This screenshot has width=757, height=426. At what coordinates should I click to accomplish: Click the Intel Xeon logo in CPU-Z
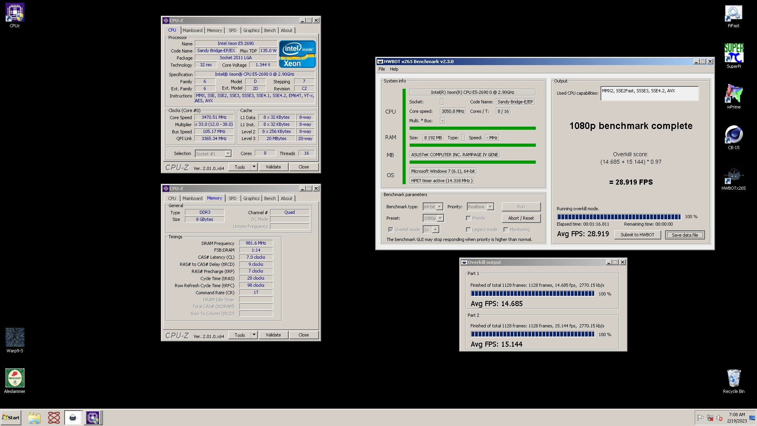pyautogui.click(x=297, y=54)
